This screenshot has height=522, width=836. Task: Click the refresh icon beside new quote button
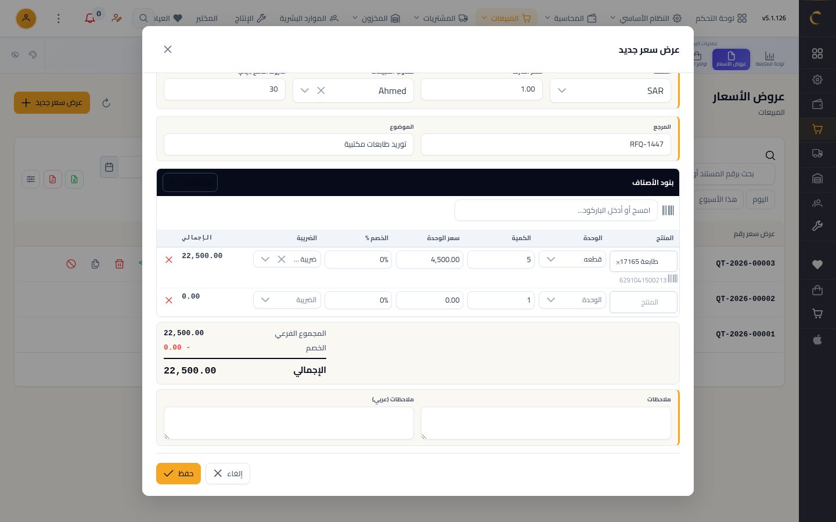[x=106, y=103]
